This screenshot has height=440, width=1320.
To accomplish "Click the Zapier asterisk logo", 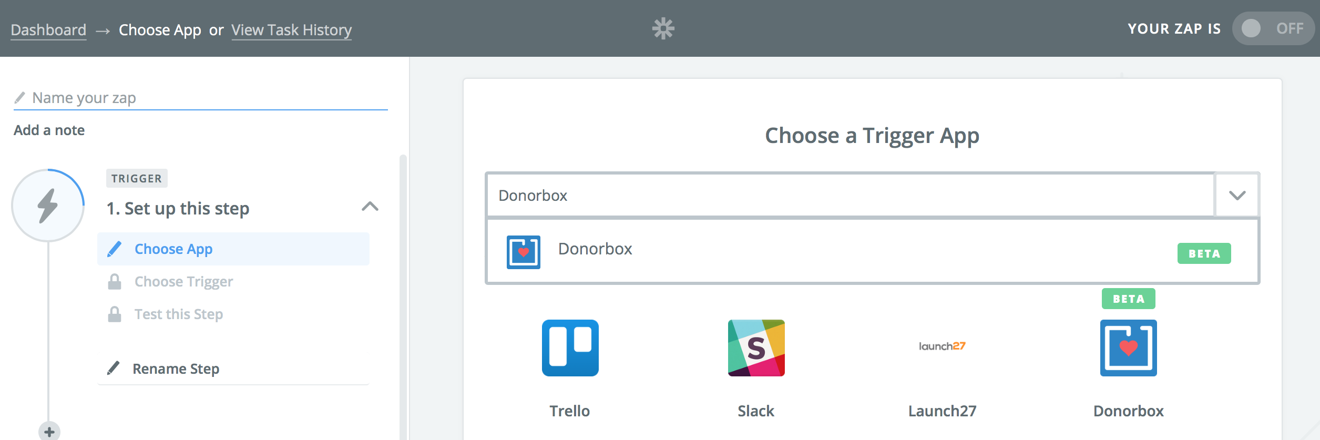I will tap(663, 28).
